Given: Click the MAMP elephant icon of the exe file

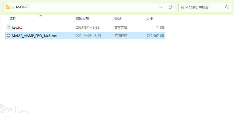Looking at the screenshot, I should tap(8, 36).
